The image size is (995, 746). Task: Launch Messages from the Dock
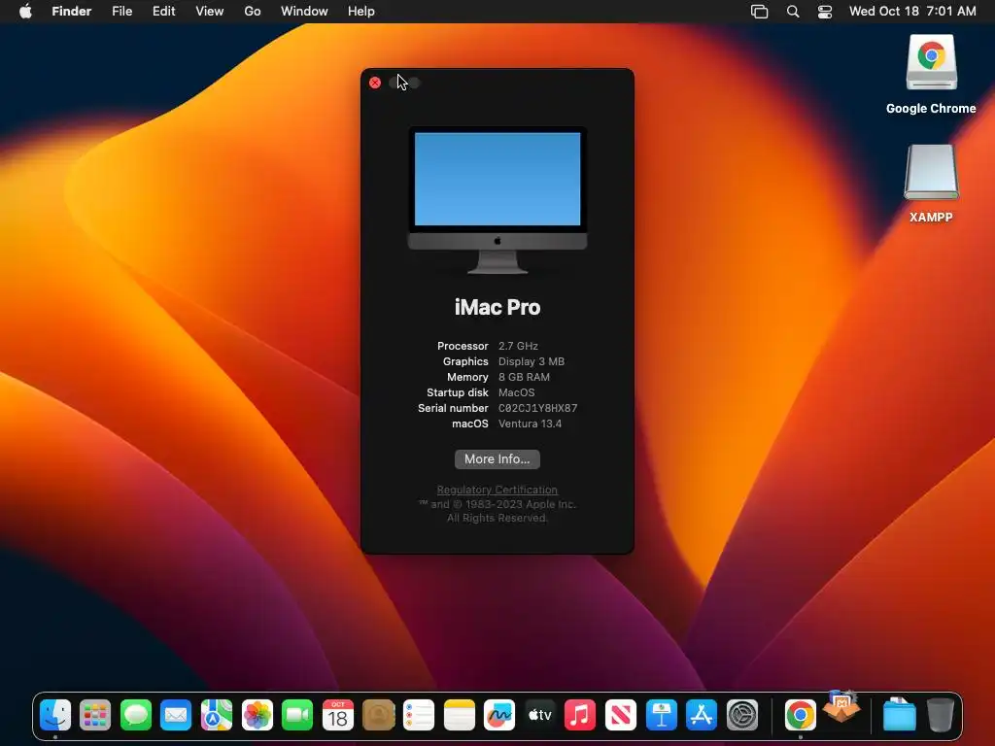136,715
